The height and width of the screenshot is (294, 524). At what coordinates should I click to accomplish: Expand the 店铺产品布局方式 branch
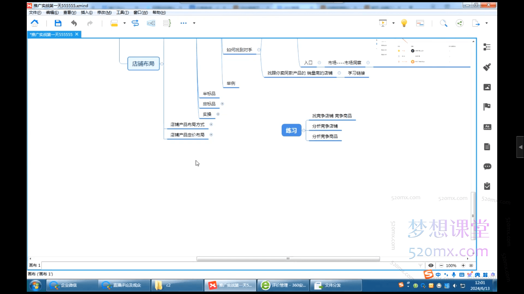[211, 124]
